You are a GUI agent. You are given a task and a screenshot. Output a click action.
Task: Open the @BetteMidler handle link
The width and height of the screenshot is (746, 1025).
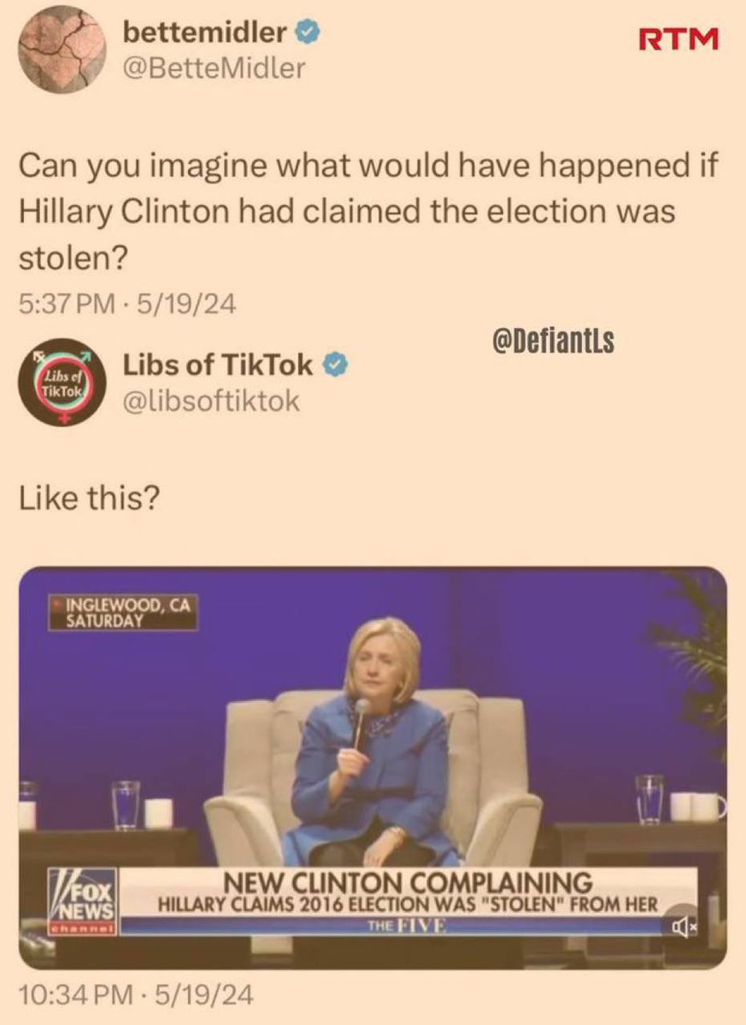click(214, 68)
